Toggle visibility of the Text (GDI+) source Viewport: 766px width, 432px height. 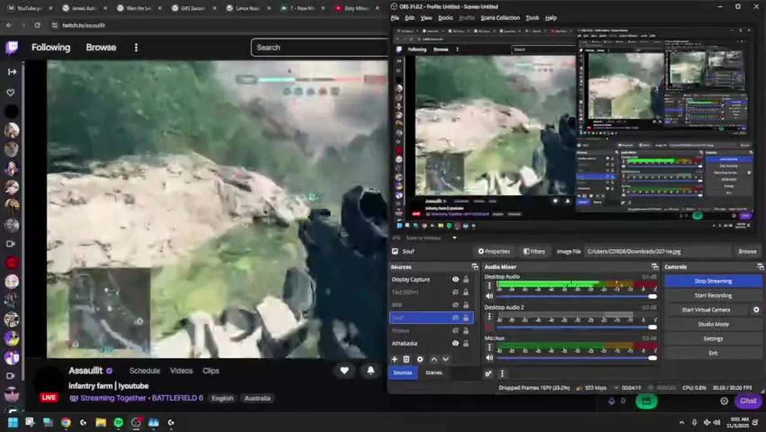(456, 292)
